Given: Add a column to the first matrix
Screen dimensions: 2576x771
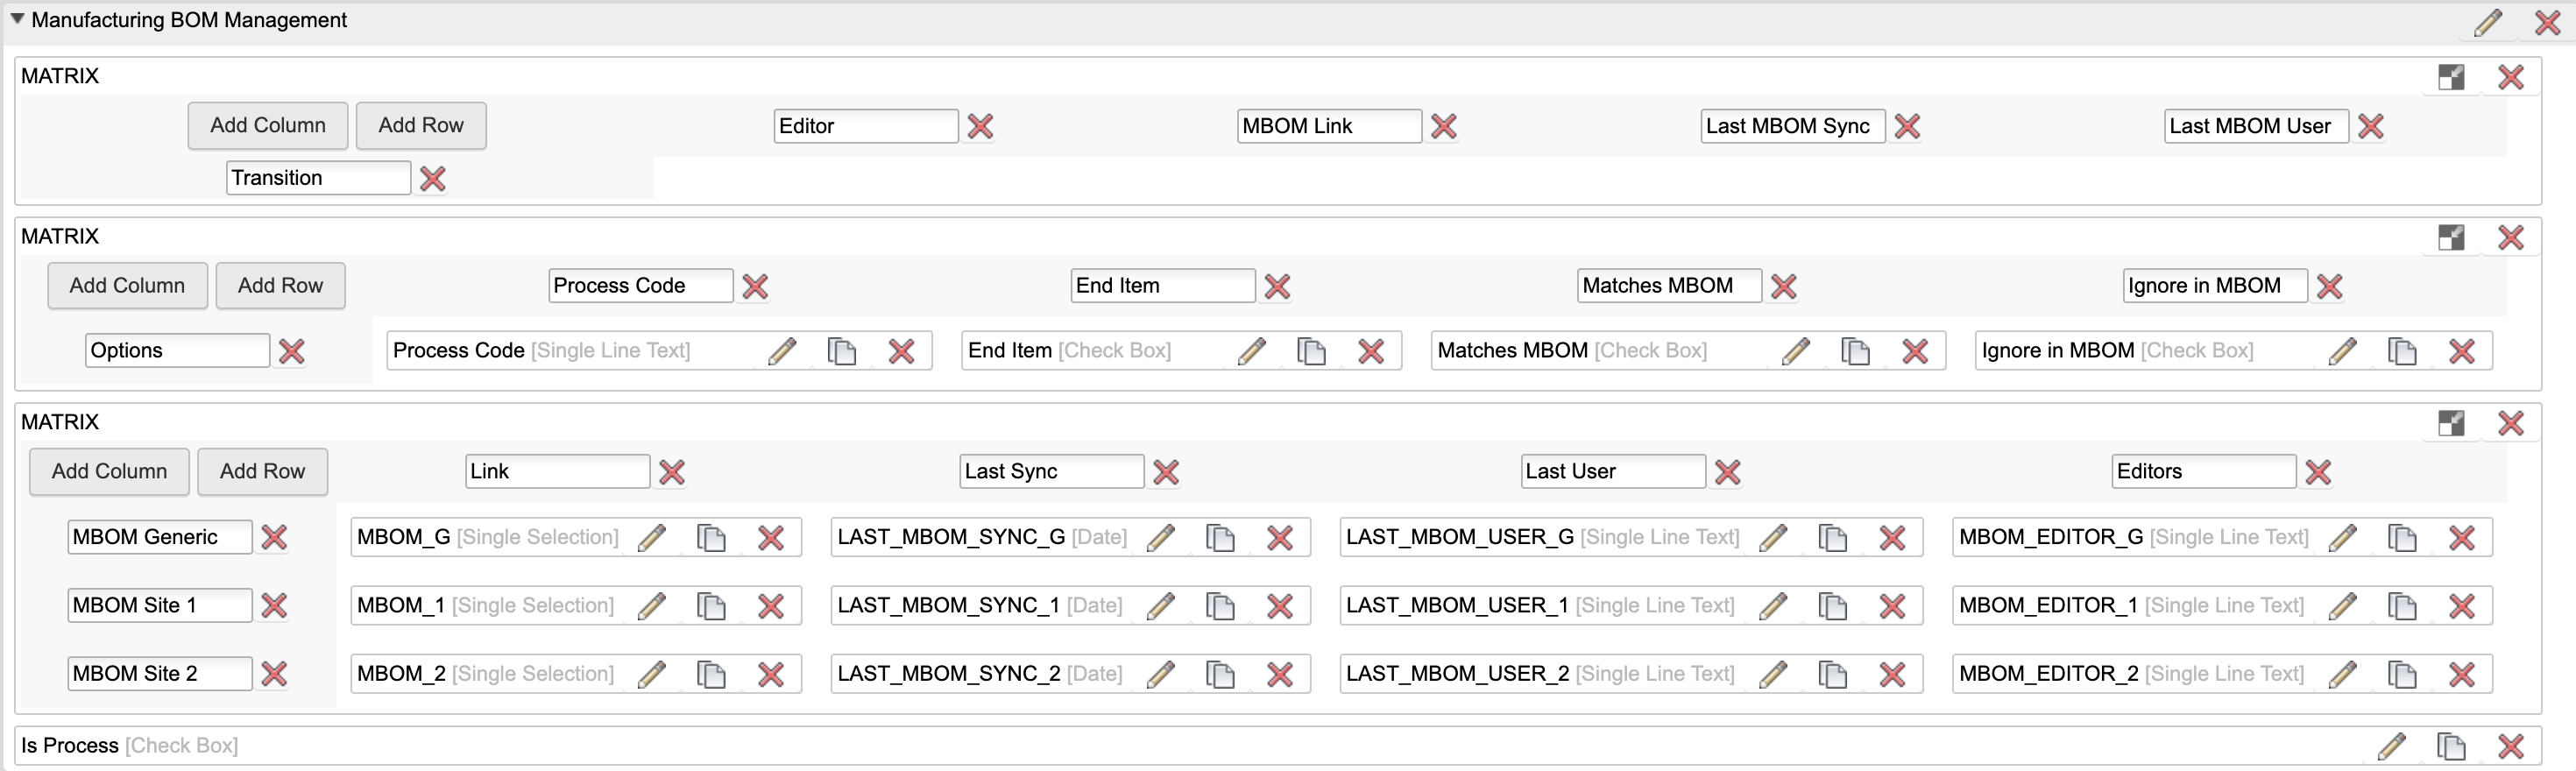Looking at the screenshot, I should (x=267, y=126).
